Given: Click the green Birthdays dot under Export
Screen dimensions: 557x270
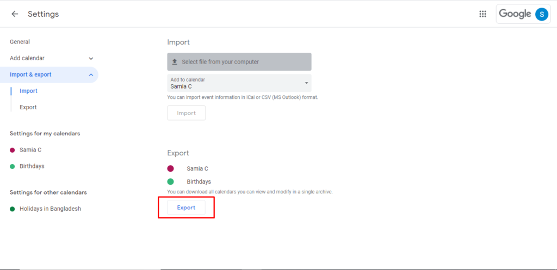Looking at the screenshot, I should tap(170, 181).
